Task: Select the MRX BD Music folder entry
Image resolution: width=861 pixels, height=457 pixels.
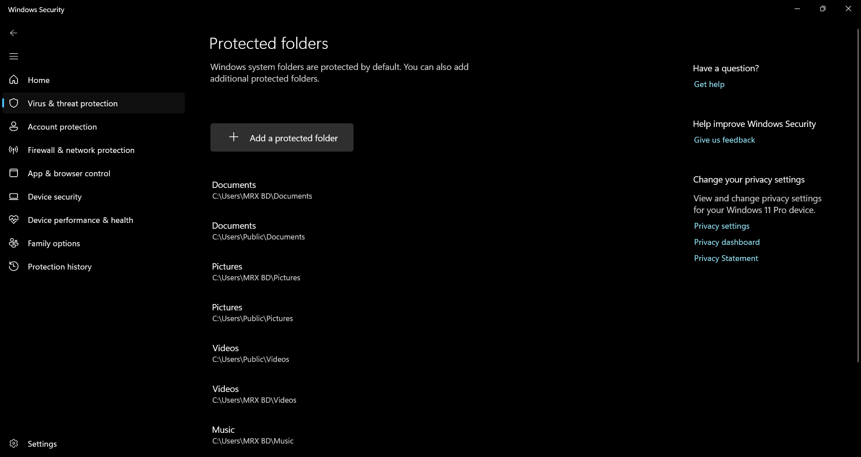Action: pyautogui.click(x=253, y=435)
